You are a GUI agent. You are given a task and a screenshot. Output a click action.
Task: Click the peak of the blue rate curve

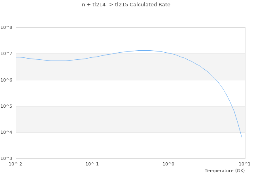[144, 50]
